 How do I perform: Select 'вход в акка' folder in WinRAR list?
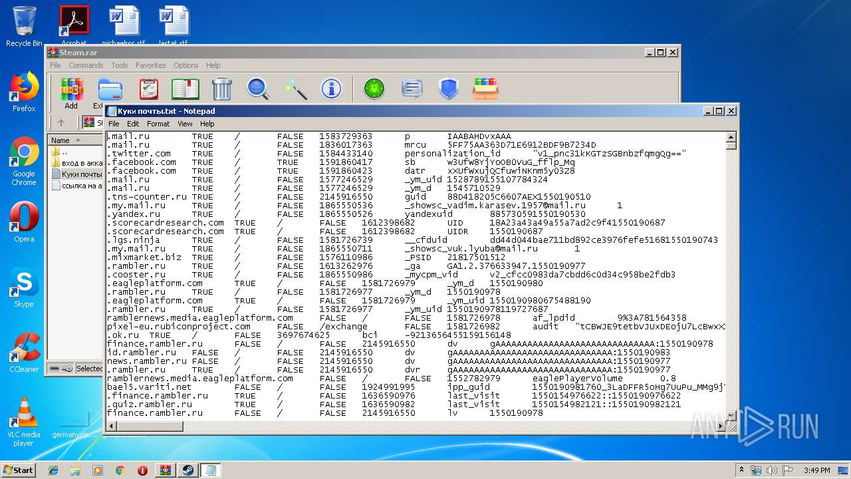point(76,163)
